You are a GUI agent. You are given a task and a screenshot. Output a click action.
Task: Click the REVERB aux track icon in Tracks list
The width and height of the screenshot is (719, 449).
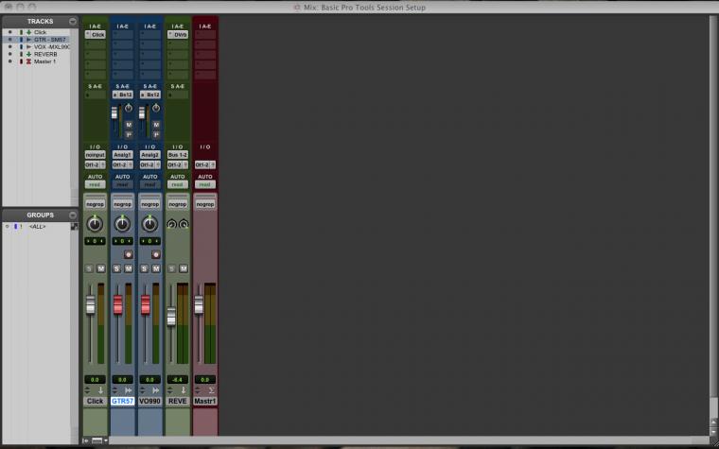29,54
